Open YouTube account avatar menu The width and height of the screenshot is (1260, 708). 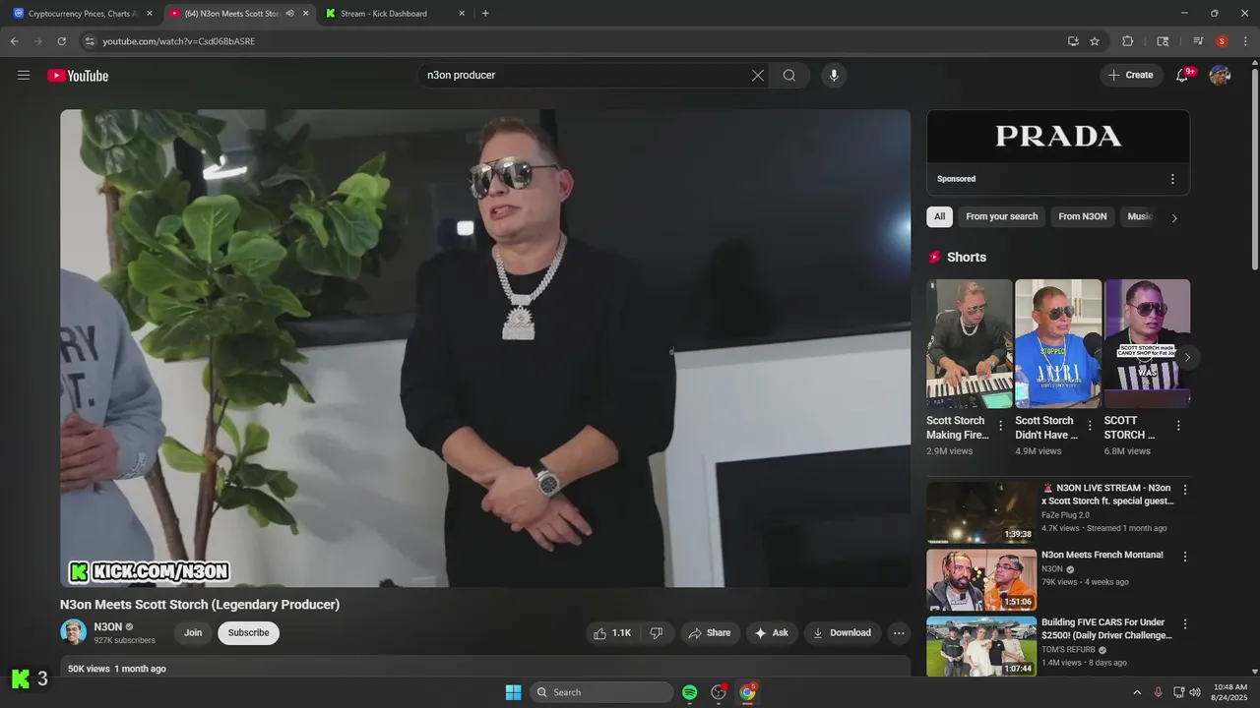1220,76
